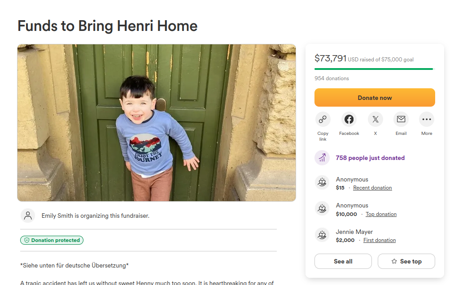This screenshot has height=285, width=454.
Task: Click the Email share envelope icon
Action: click(x=401, y=119)
